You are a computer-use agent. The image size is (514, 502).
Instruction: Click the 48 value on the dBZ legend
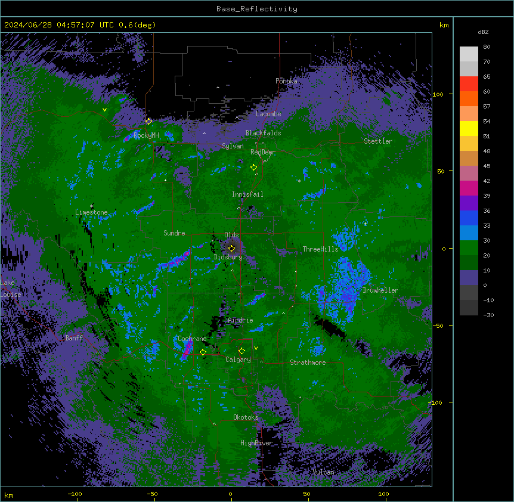click(487, 151)
